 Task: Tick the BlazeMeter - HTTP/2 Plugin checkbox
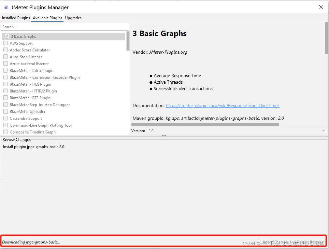tap(6, 91)
